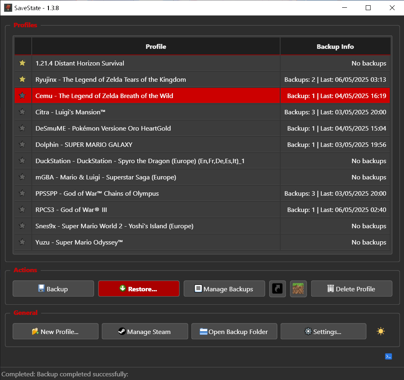
Task: Toggle favorite star for Ryujinx Zelda profile
Action: [22, 79]
